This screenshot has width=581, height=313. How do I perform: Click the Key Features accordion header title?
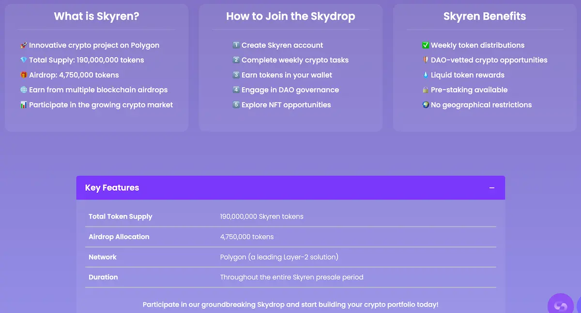point(112,188)
